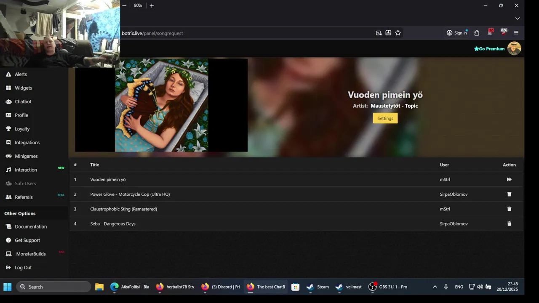Click user SirpaOblomov in row 2
539x303 pixels.
tap(454, 194)
